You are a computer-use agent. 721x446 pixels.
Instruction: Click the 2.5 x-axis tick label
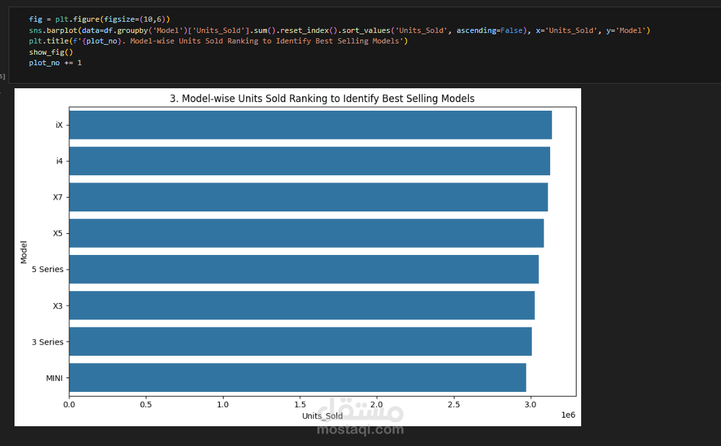(454, 404)
